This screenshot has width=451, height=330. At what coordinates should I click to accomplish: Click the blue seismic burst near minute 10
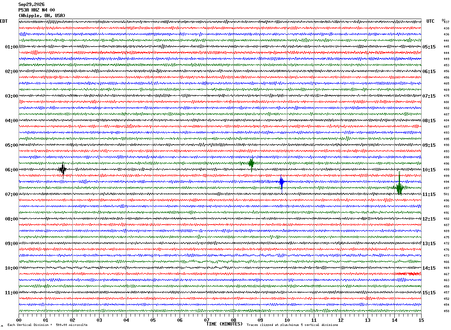(282, 182)
